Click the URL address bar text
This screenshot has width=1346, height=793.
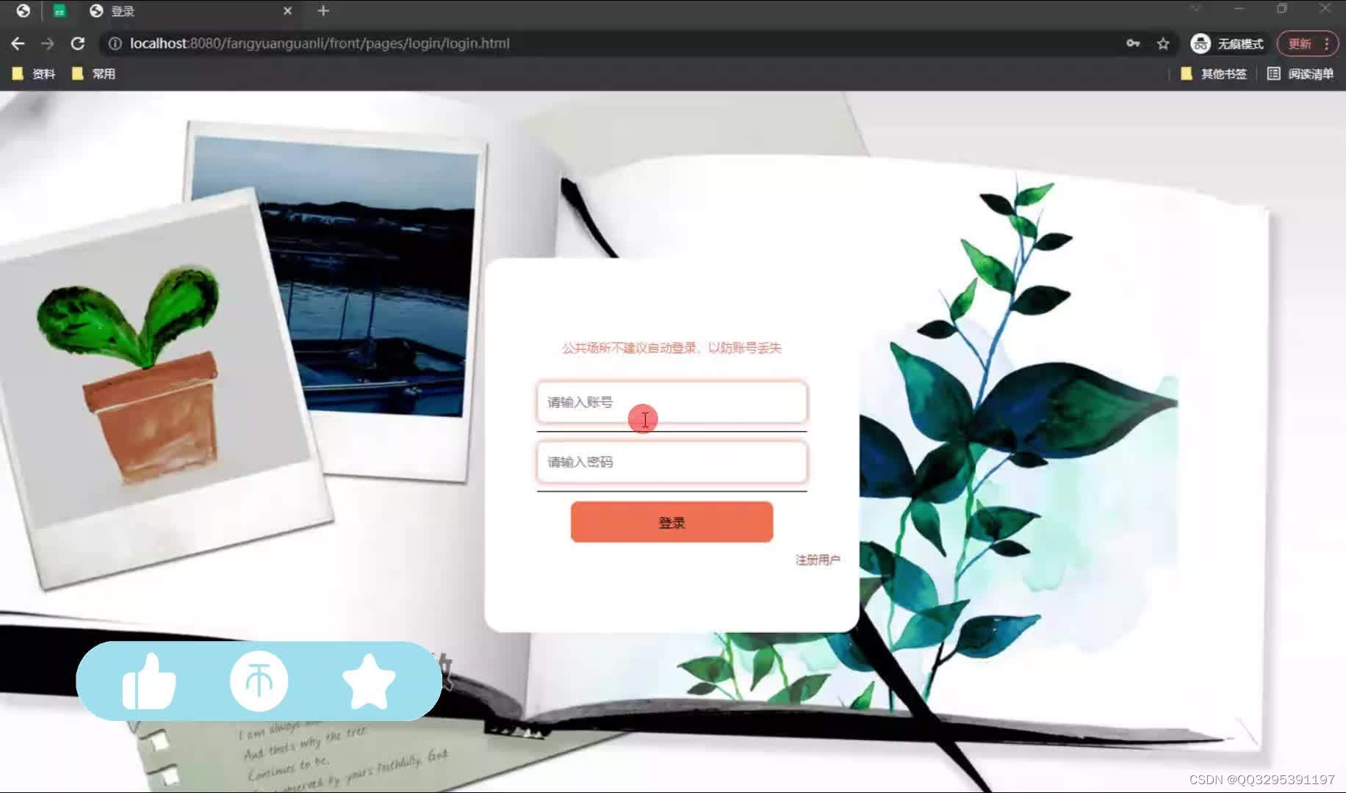[320, 43]
